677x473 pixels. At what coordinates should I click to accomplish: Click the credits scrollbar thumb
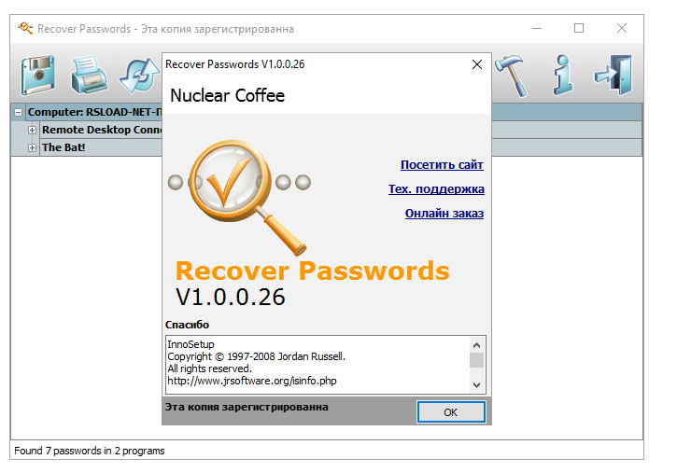pyautogui.click(x=476, y=360)
